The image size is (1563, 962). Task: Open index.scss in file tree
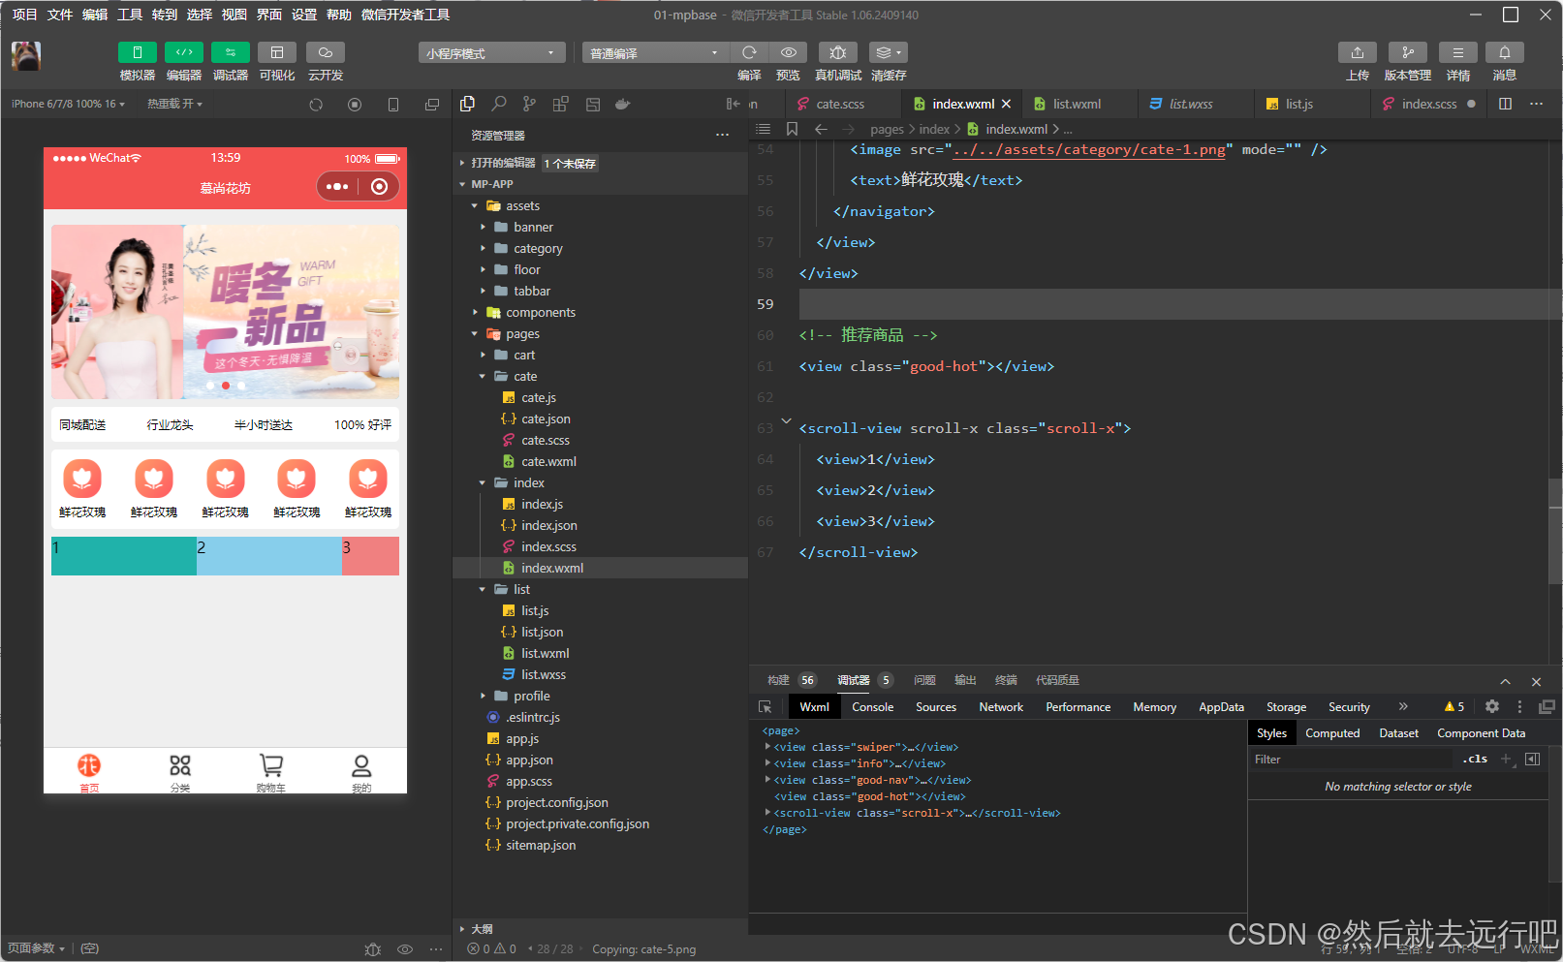[548, 546]
